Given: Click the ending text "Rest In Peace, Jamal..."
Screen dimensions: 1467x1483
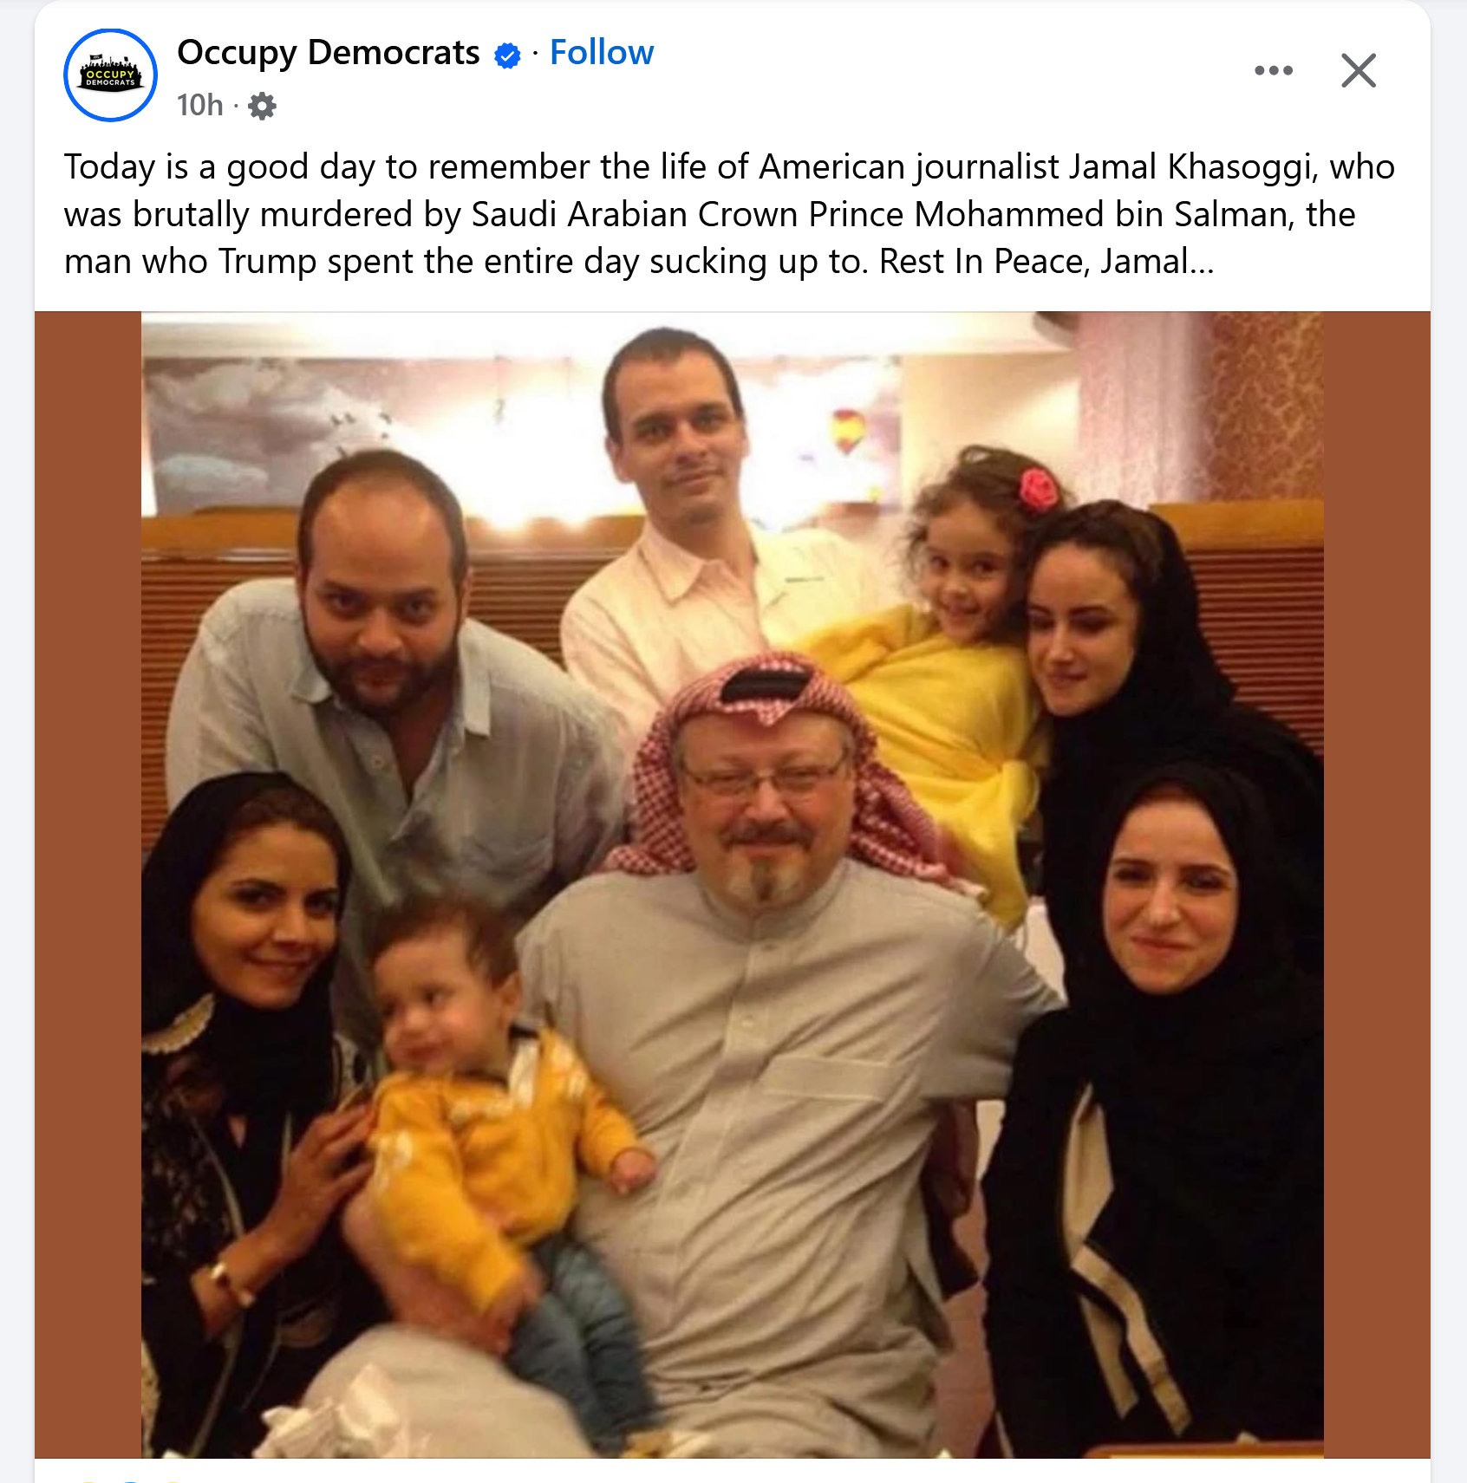Looking at the screenshot, I should 1046,261.
